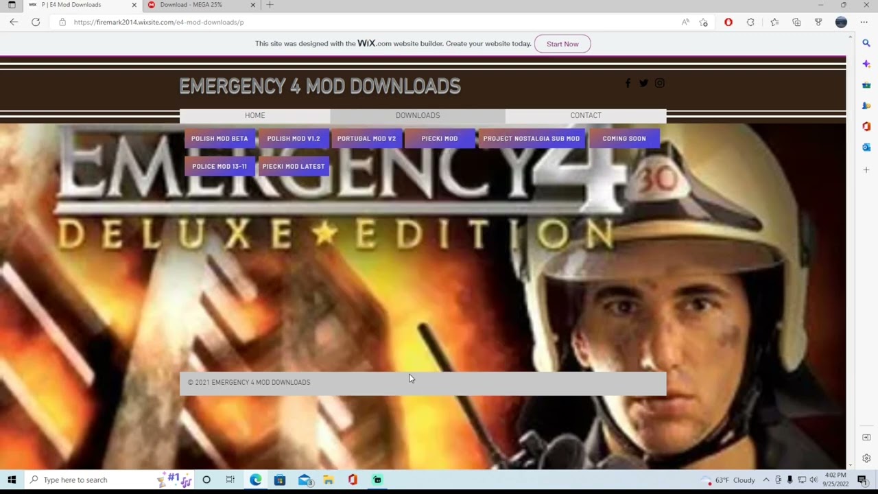878x494 pixels.
Task: Open the Edge sidebar Office icon
Action: (866, 126)
